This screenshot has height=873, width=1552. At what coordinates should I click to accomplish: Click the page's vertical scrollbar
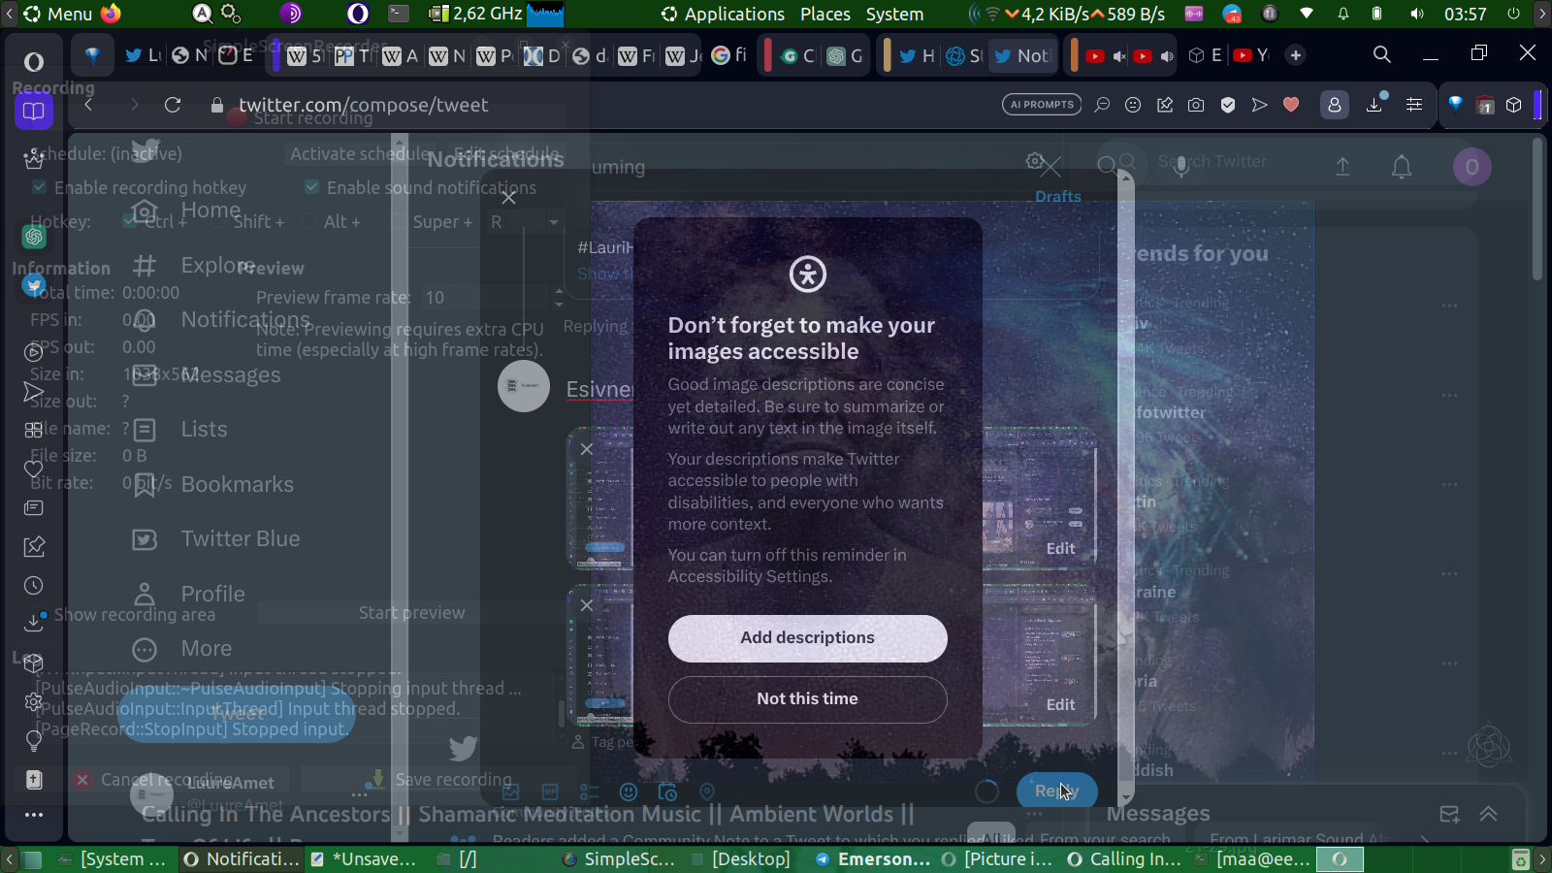click(x=1537, y=209)
